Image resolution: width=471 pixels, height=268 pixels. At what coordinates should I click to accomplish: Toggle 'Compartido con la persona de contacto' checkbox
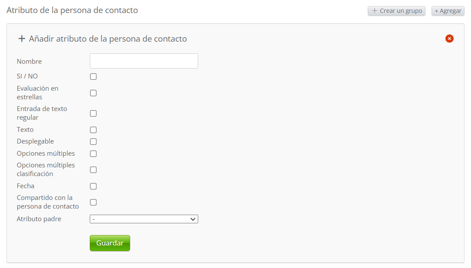pos(93,202)
